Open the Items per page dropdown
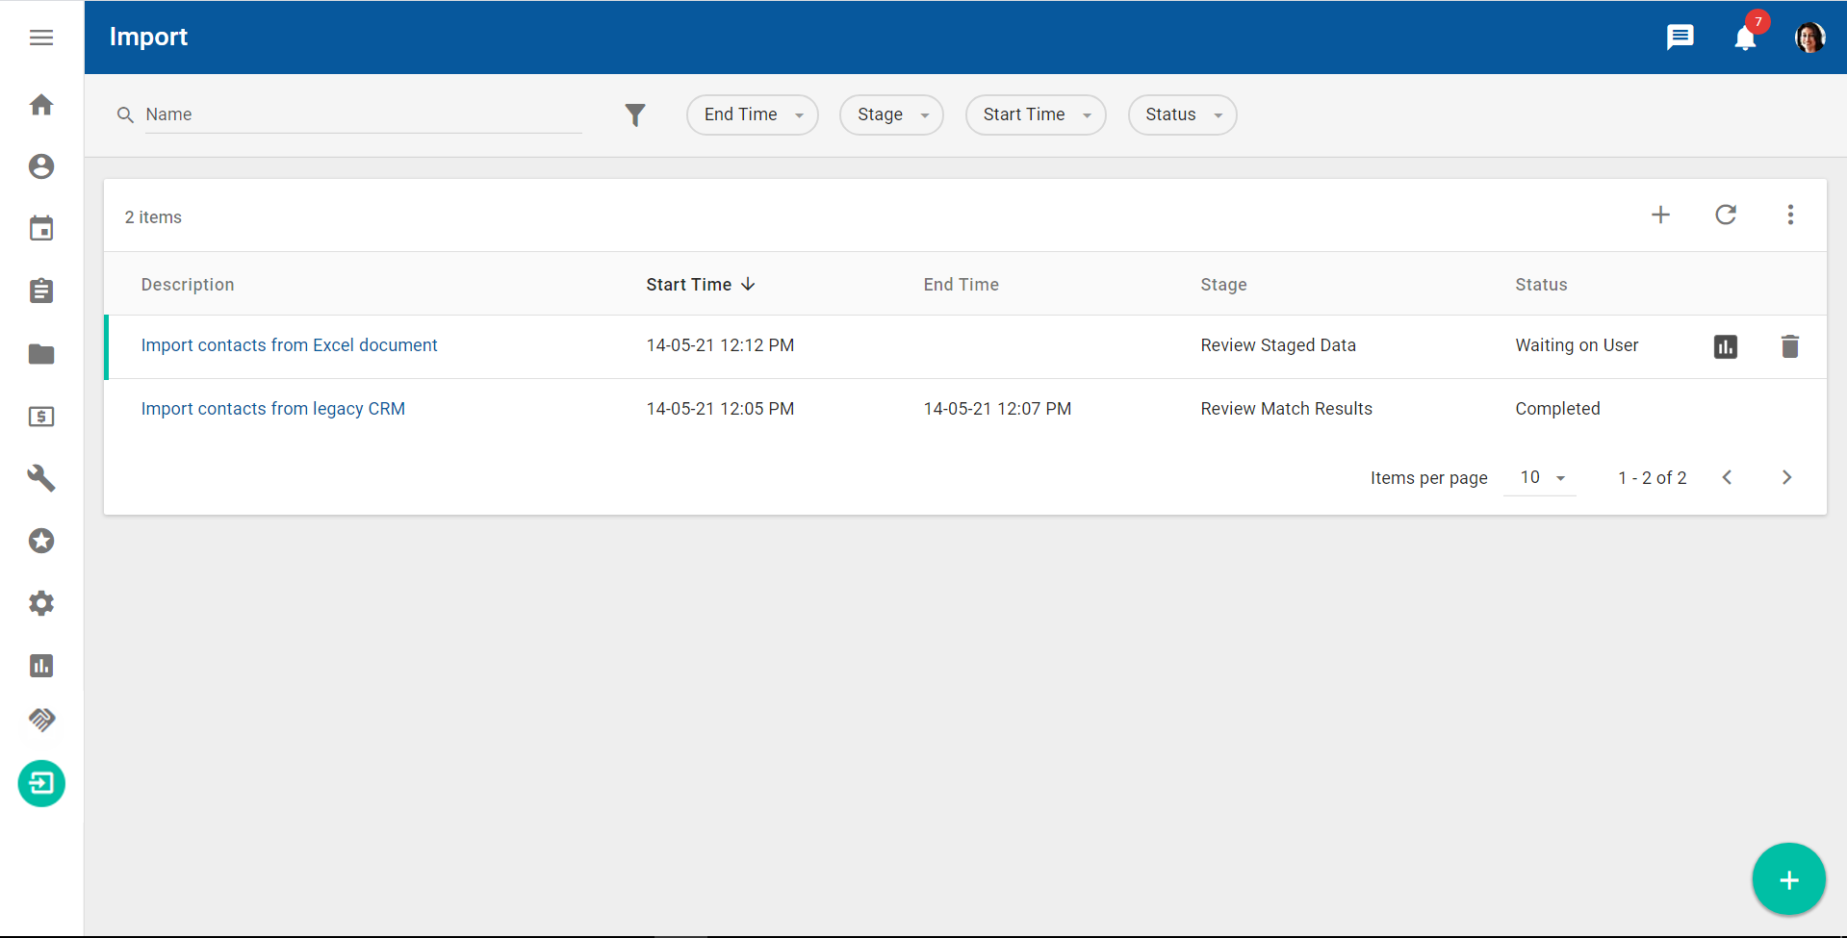This screenshot has height=938, width=1847. tap(1539, 477)
